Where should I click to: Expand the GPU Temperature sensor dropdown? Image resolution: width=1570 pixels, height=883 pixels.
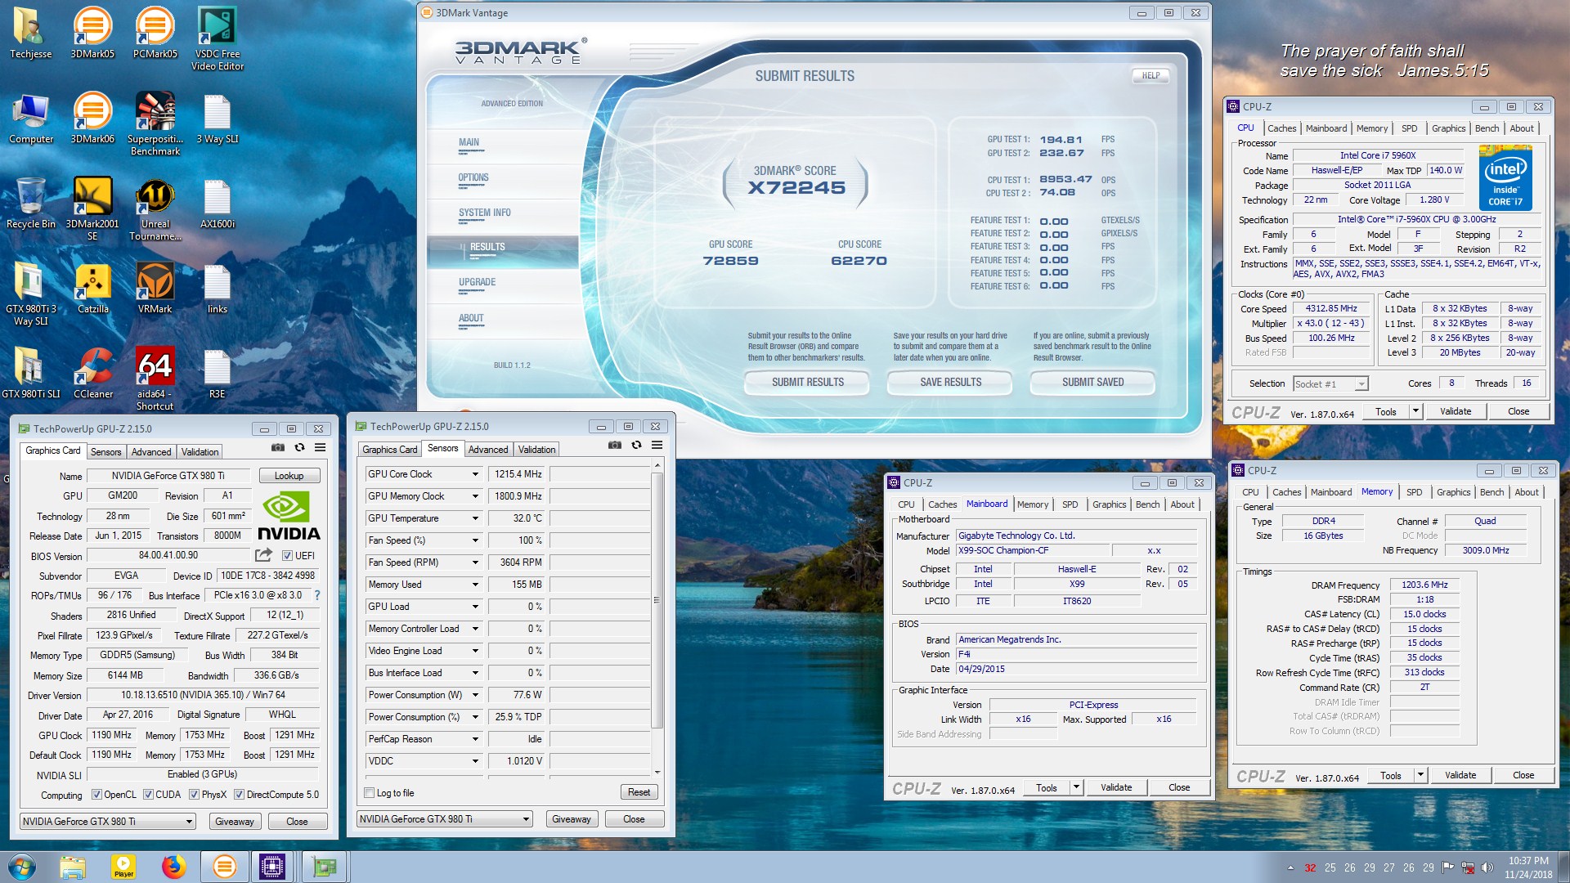click(x=475, y=518)
